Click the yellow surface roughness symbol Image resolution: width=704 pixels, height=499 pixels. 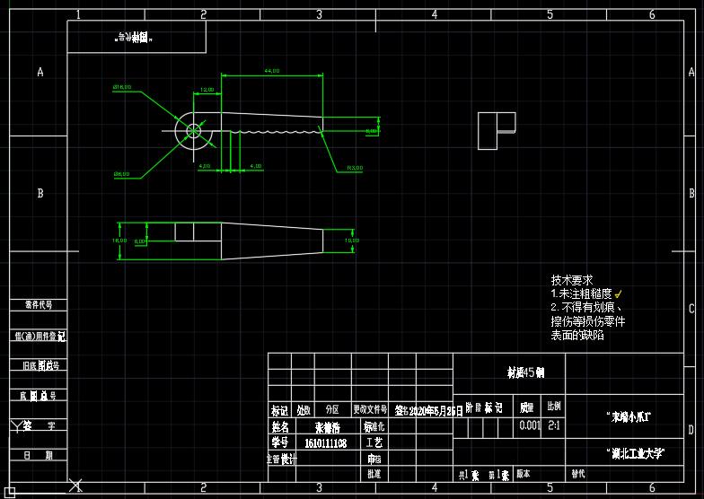(618, 294)
